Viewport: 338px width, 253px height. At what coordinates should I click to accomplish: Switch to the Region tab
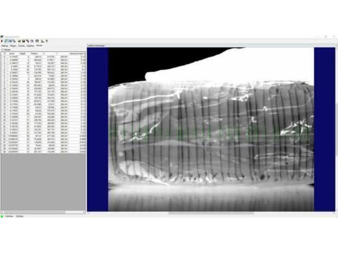click(x=13, y=46)
